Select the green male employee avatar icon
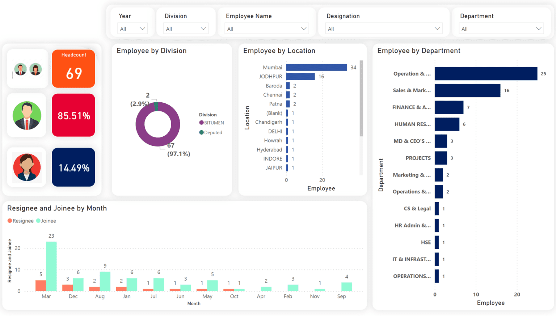This screenshot has height=319, width=556. point(26,115)
